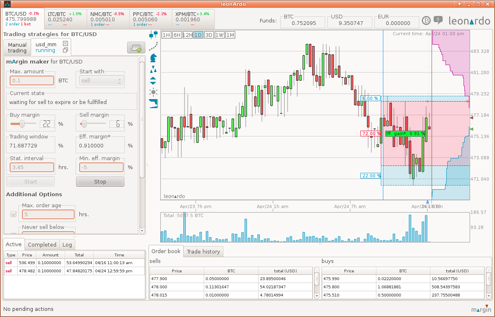Click the 6.00 % sell margin chart label
Screen dimensions: 495x317
(371, 98)
